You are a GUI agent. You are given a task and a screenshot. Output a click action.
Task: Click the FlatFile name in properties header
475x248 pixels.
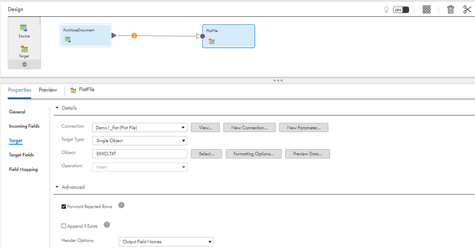(87, 89)
